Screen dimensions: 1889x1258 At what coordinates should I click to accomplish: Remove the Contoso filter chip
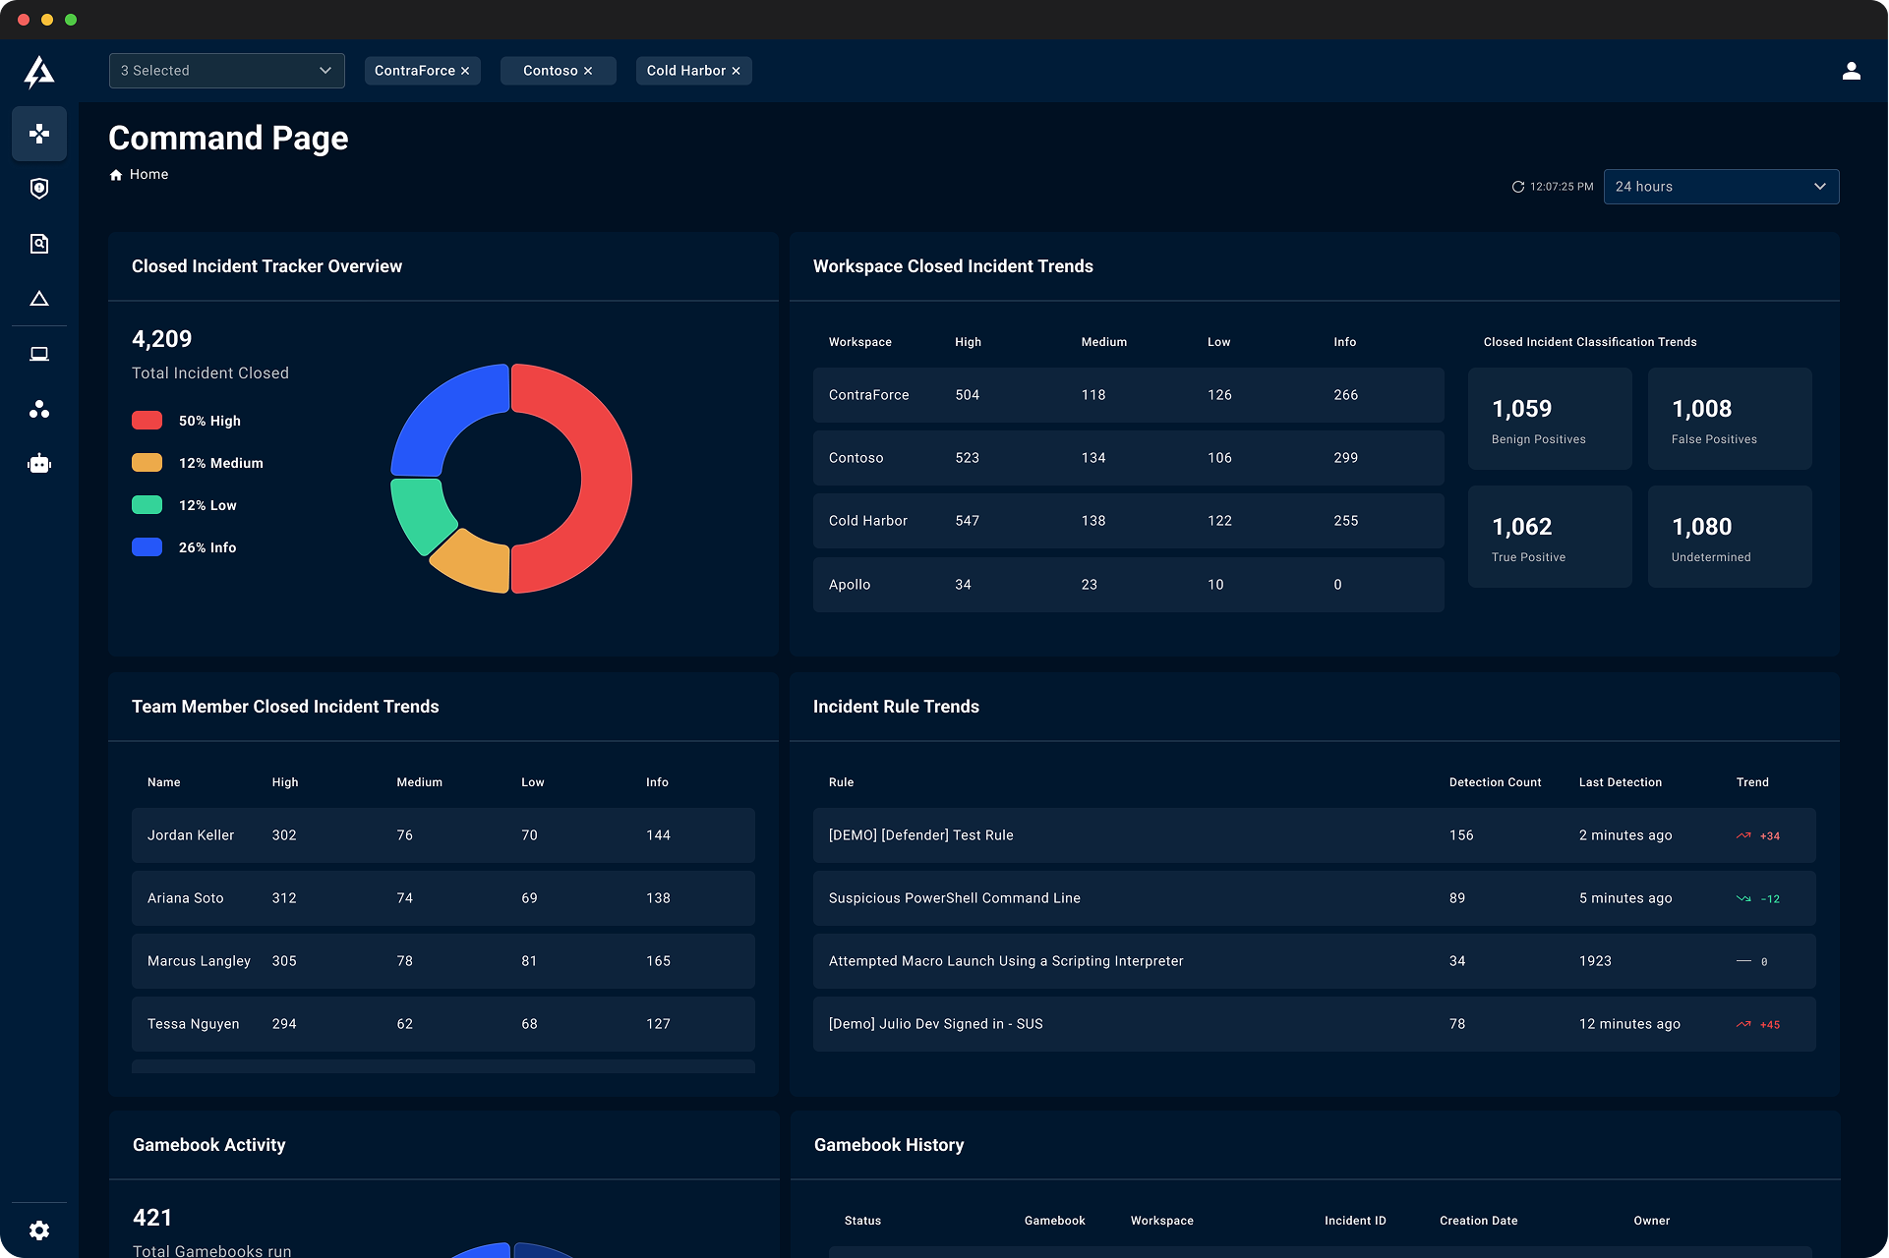[x=588, y=71]
